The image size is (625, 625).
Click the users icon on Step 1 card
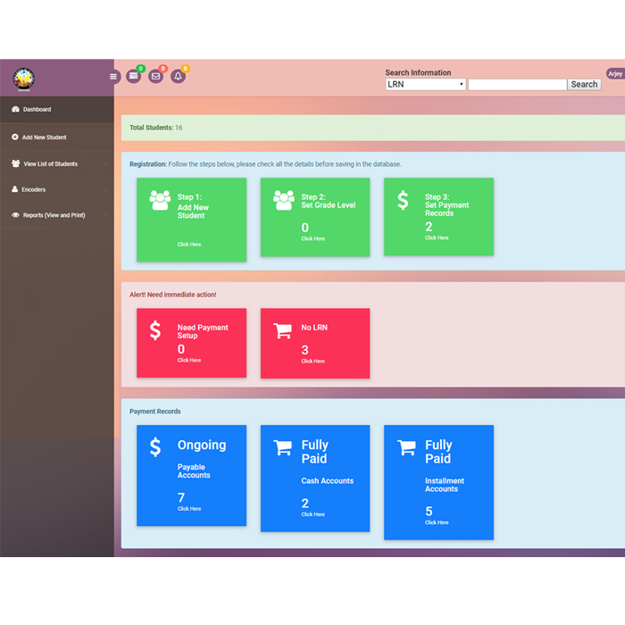tap(160, 200)
